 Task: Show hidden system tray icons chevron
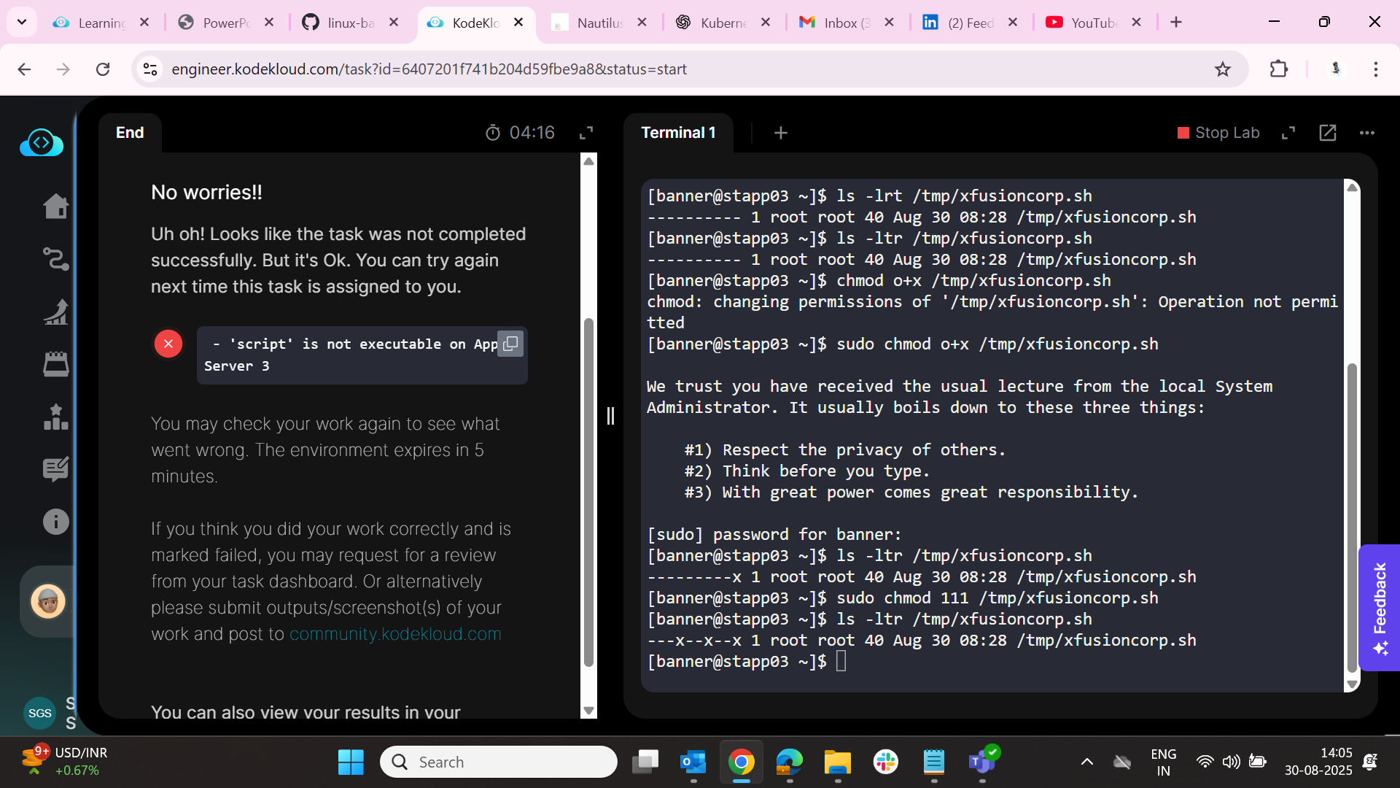[1086, 762]
